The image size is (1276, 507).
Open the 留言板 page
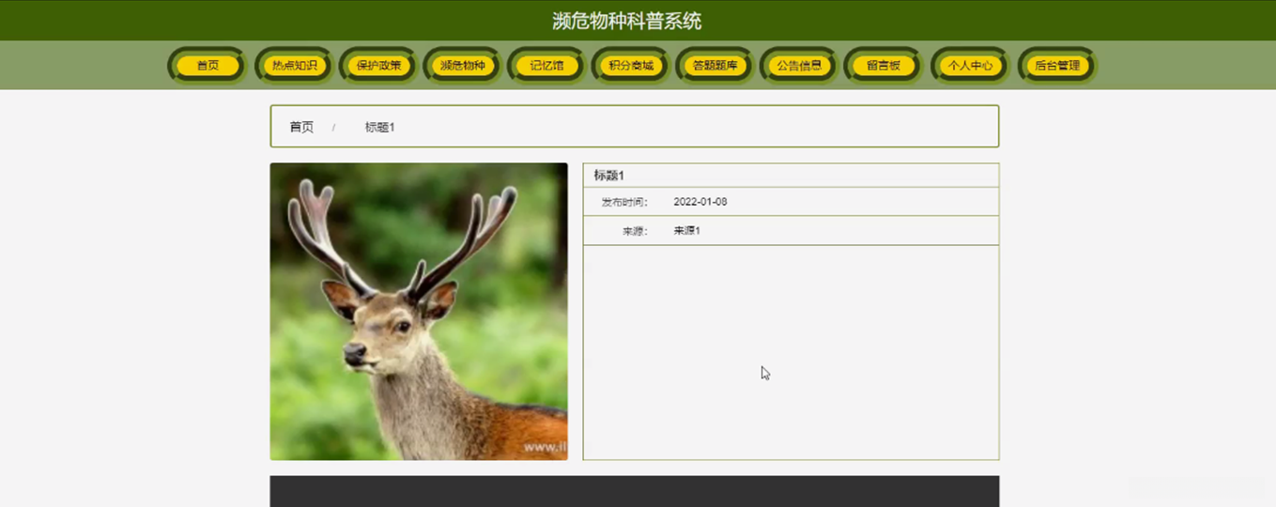point(884,66)
